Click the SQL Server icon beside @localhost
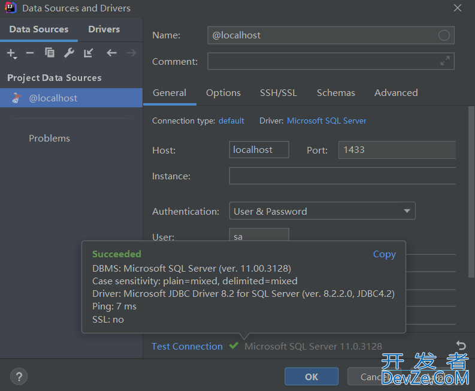Screen dimensions: 475x391 coord(16,98)
